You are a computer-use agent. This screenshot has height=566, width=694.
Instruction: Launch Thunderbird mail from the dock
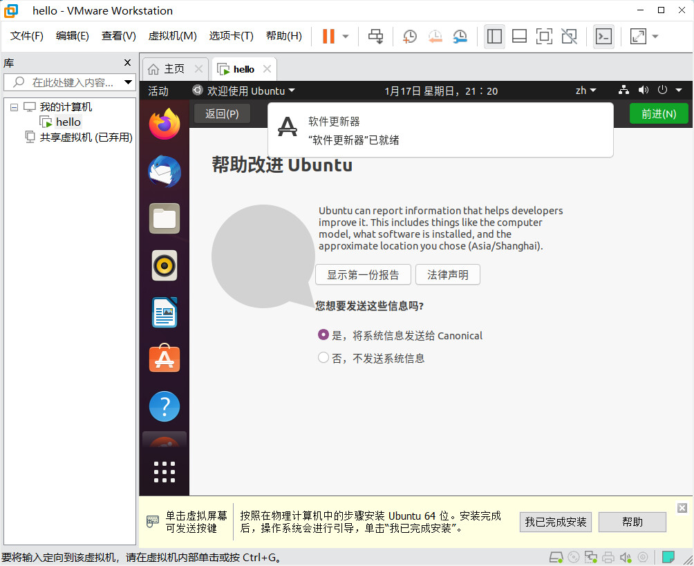click(x=165, y=171)
